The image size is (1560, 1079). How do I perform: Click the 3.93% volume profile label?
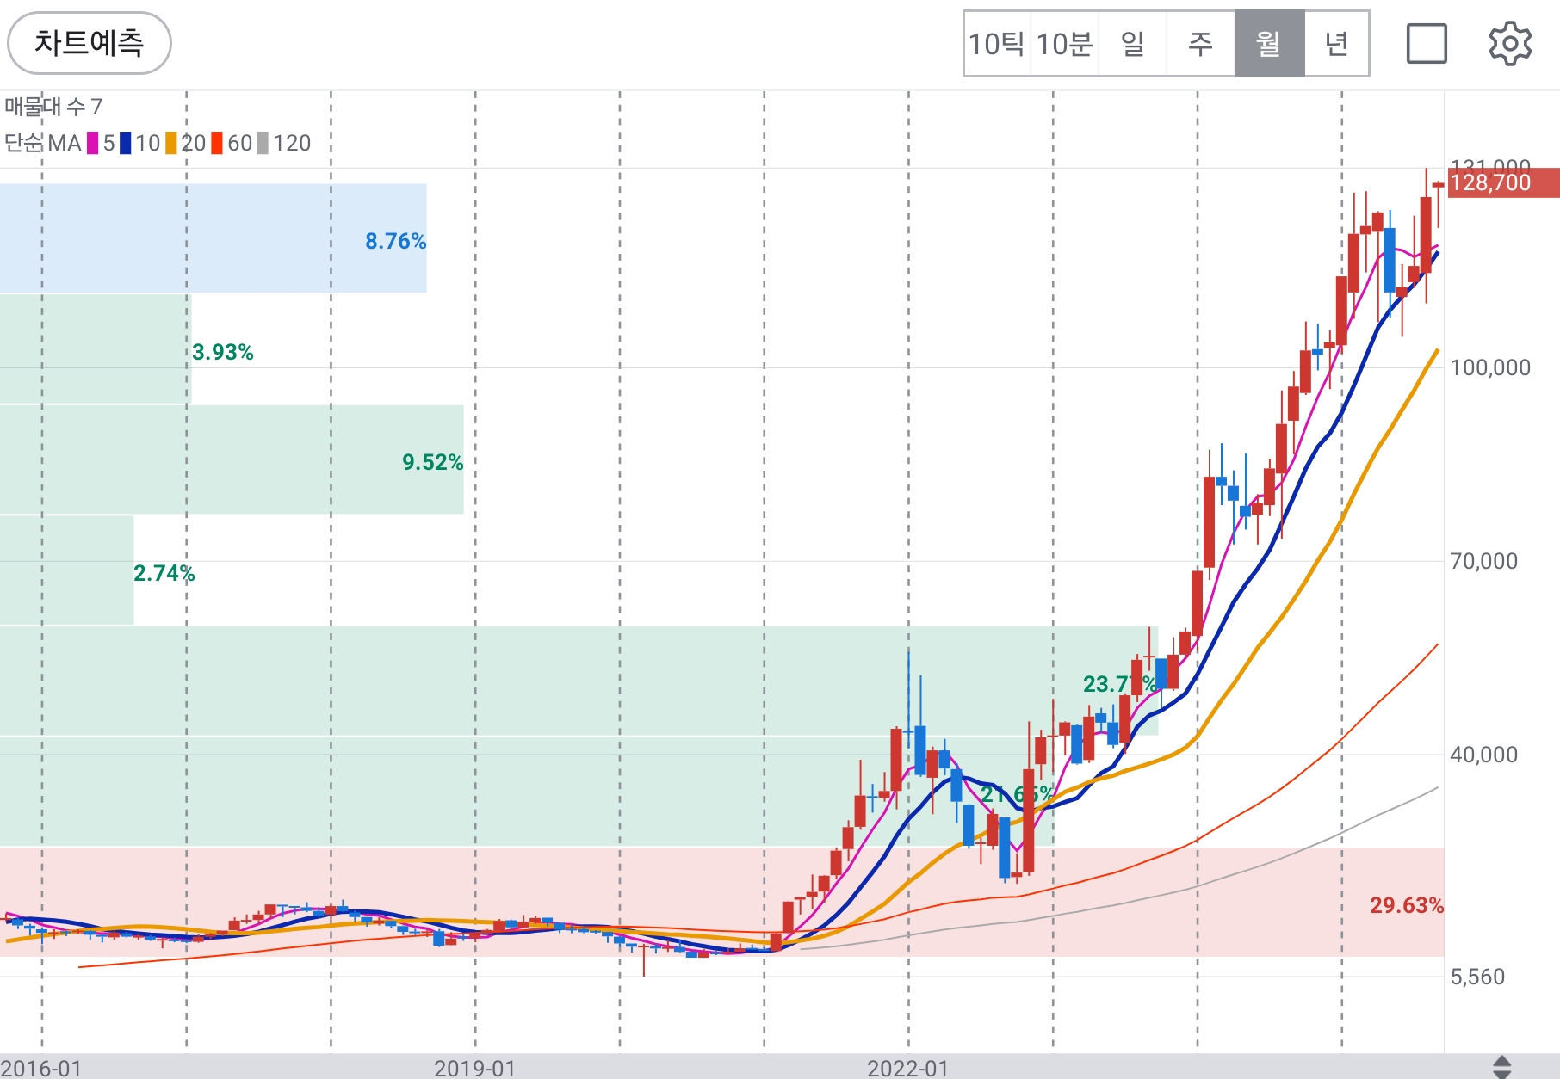click(x=222, y=352)
